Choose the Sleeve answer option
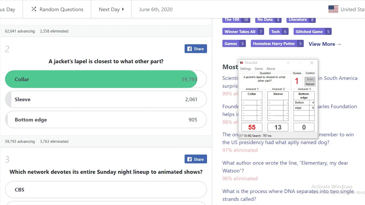 pyautogui.click(x=106, y=99)
